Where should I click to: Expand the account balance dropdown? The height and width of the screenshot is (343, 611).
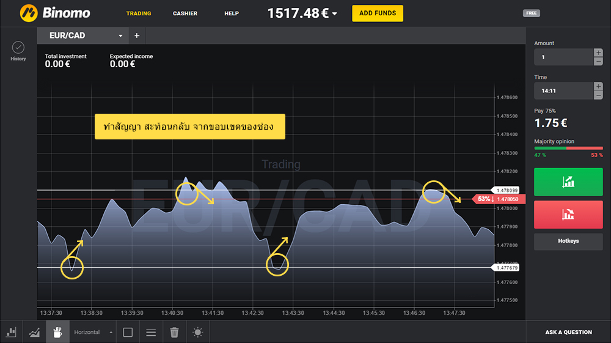(x=334, y=13)
